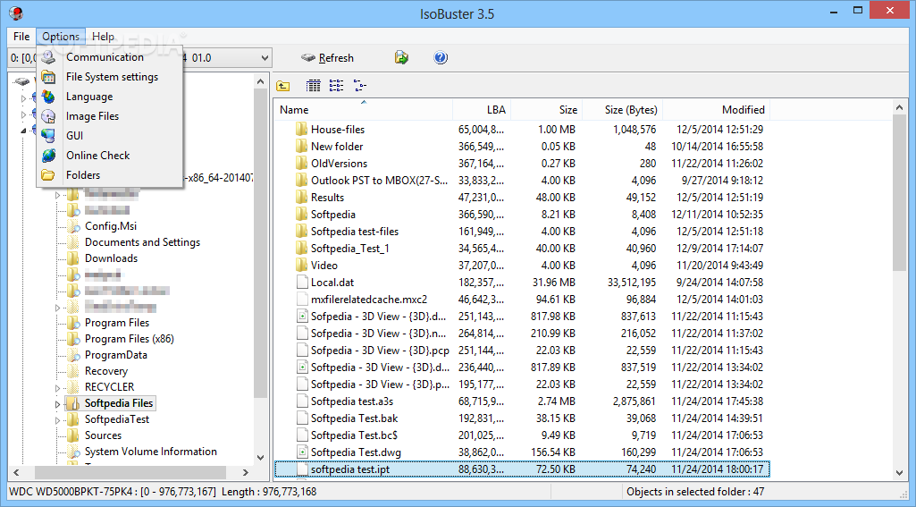The width and height of the screenshot is (916, 507).
Task: Click the drive icon at tree root
Action: [22, 81]
